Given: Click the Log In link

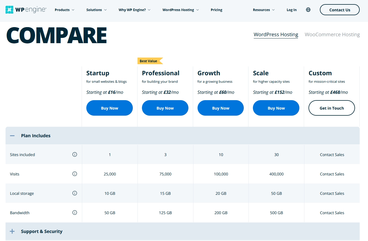Looking at the screenshot, I should (292, 10).
